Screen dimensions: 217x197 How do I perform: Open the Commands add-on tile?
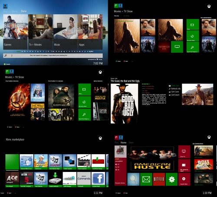[x=84, y=180]
